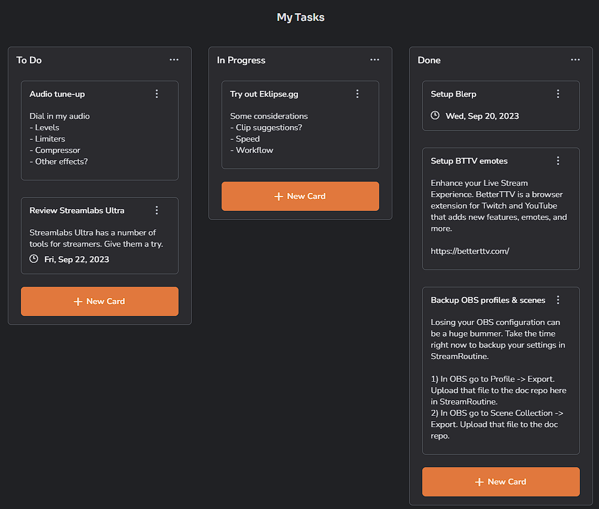Click the Streamlabs Ultra description text
The width and height of the screenshot is (599, 509).
96,238
